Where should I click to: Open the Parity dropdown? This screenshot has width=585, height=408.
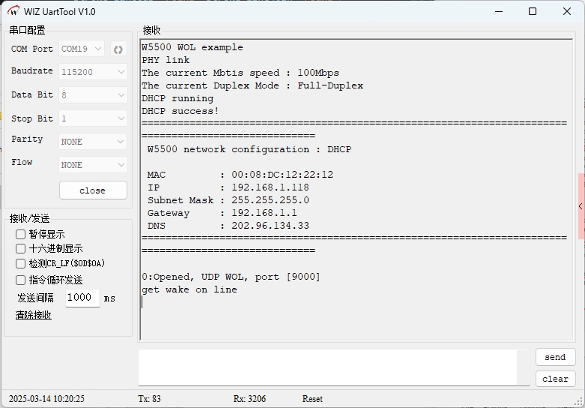click(x=93, y=142)
